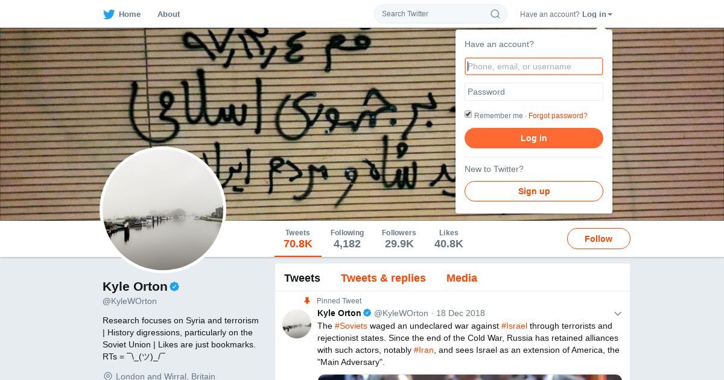Viewport: 724px width, 380px height.
Task: Switch to the Tweets & replies tab
Action: (383, 278)
